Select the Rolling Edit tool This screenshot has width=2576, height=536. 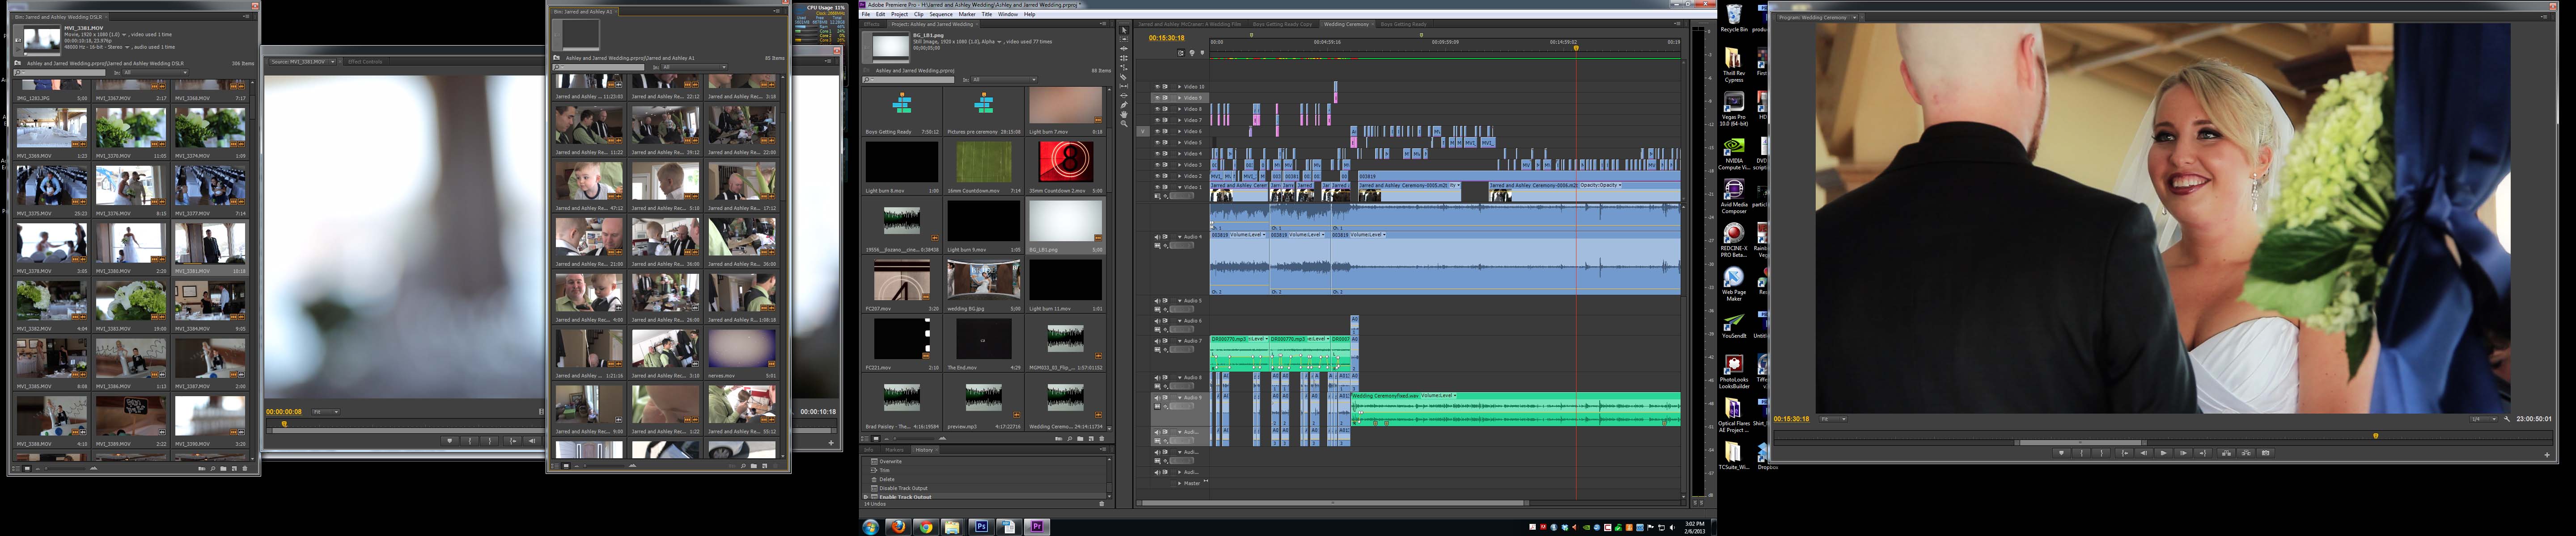tap(1124, 58)
